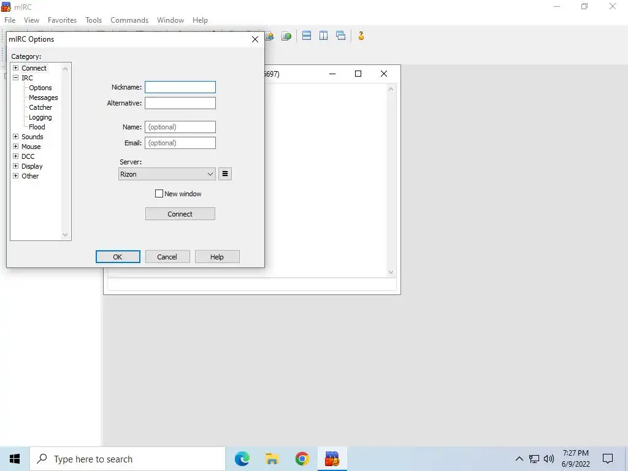Image resolution: width=628 pixels, height=471 pixels.
Task: Select the mIRC taskbar icon
Action: click(x=332, y=459)
